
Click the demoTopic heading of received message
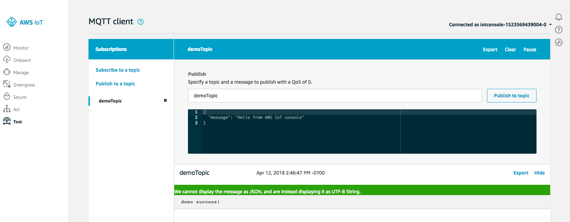194,173
